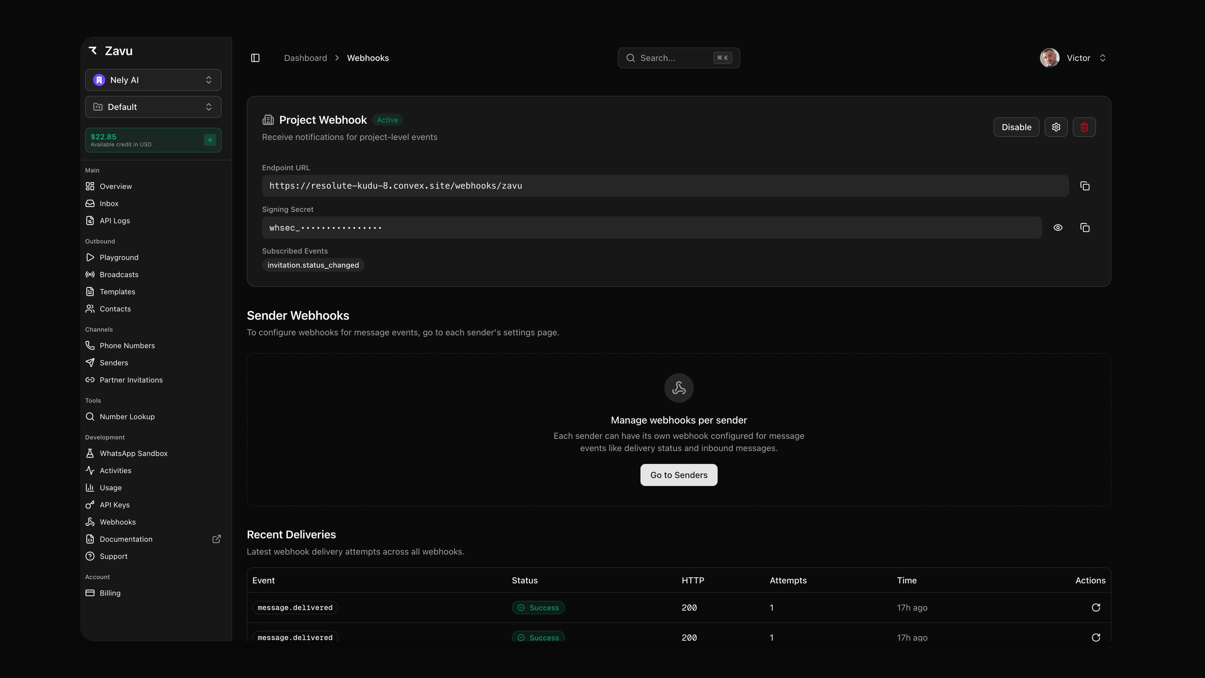Delete the Project Webhook
This screenshot has height=678, width=1205.
point(1084,127)
